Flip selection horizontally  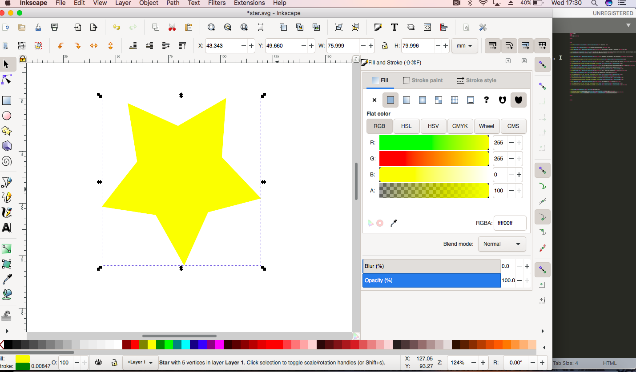click(94, 46)
